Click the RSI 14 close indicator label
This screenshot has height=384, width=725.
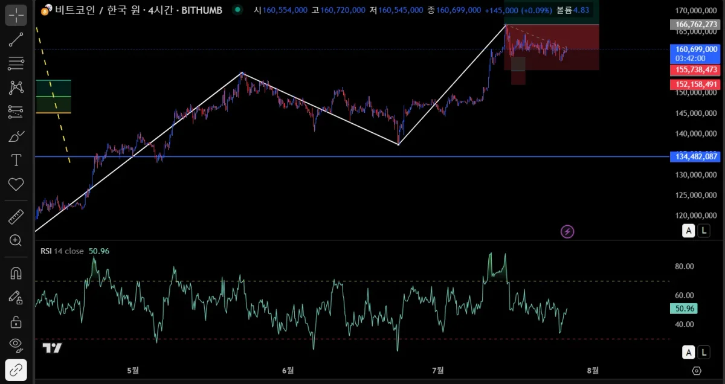coord(62,251)
